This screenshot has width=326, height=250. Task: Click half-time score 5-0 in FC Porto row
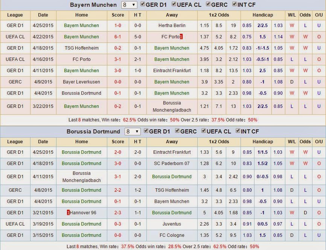point(138,37)
